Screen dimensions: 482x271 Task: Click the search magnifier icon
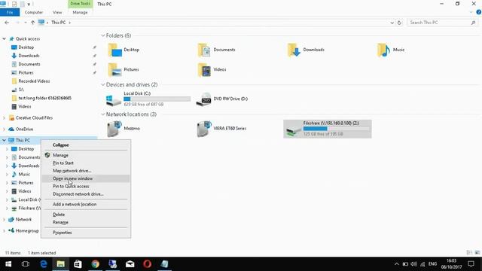coord(473,23)
